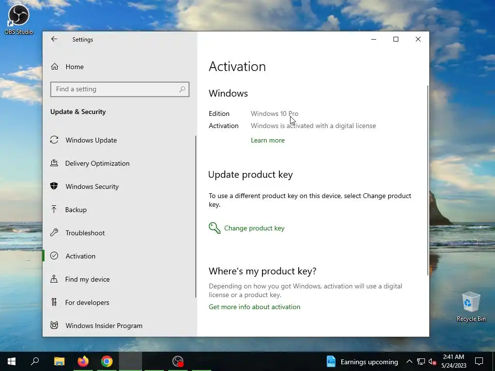Close the Settings window

[x=418, y=39]
